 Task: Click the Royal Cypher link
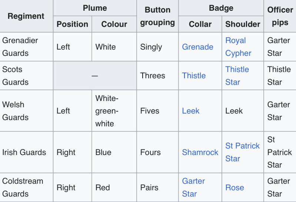coord(238,47)
